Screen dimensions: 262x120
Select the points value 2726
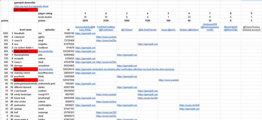point(106,21)
